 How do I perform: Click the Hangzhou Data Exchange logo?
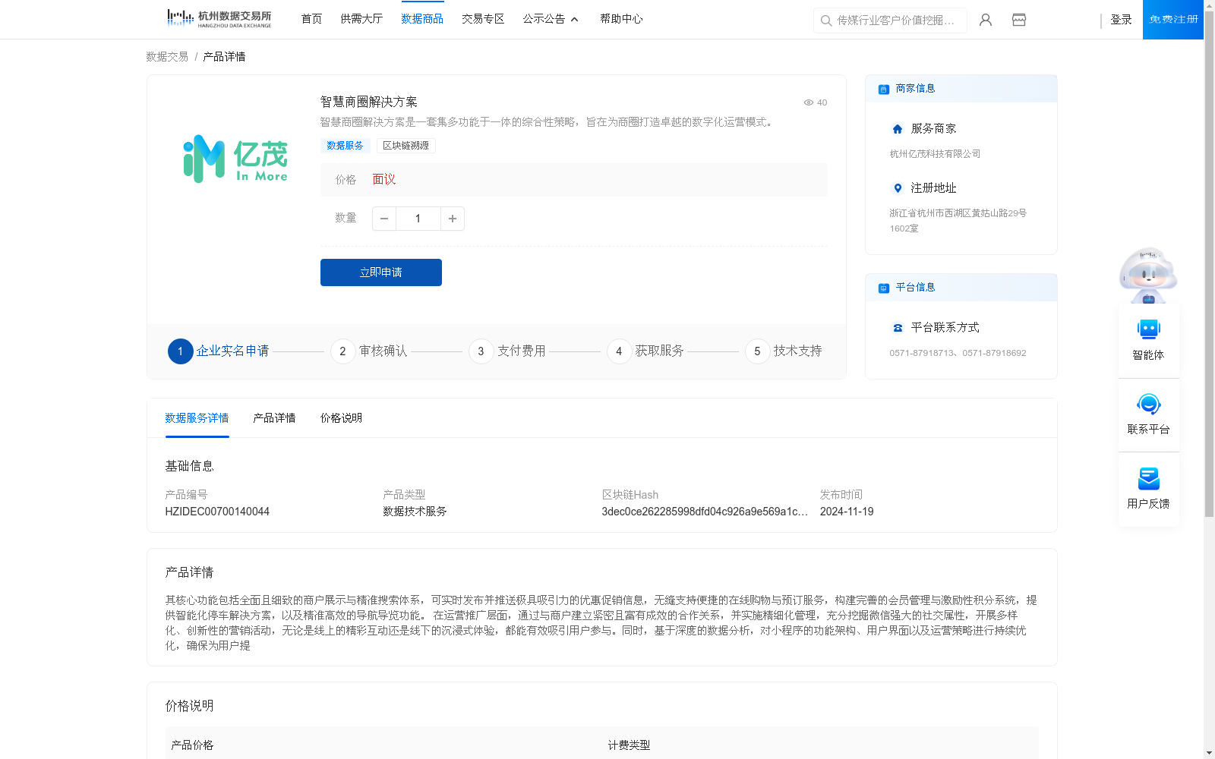[219, 19]
